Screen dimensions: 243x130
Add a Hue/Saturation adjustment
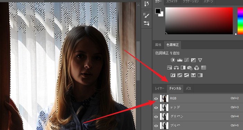169,68
